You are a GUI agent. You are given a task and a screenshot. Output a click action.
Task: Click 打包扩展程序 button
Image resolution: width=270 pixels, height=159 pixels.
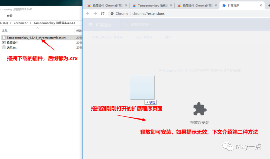143,37
